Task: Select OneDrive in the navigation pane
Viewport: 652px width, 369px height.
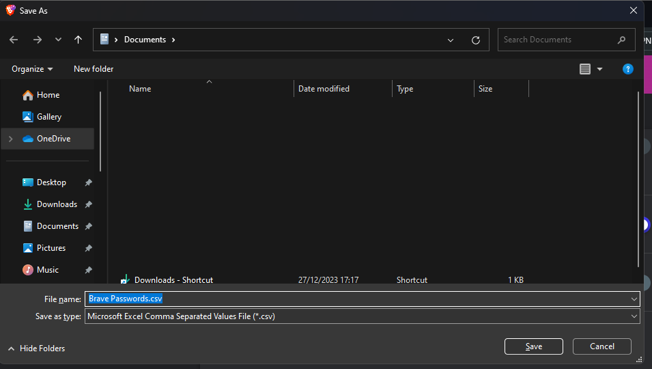Action: (48, 139)
